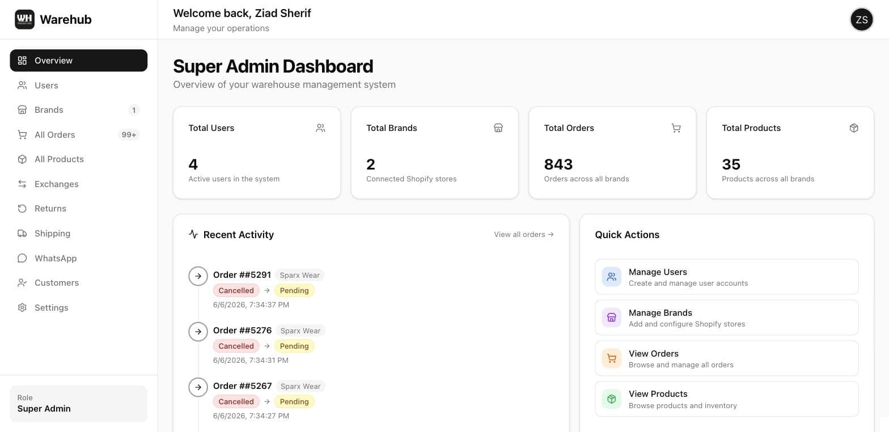This screenshot has width=889, height=432.
Task: Click the box icon on Total Products card
Action: (854, 128)
